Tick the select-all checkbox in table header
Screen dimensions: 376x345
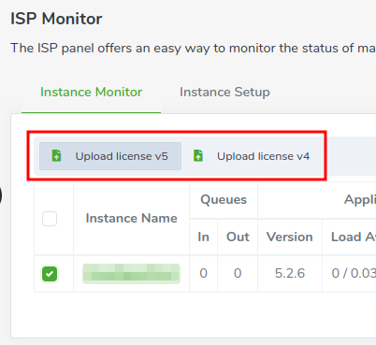coord(50,219)
